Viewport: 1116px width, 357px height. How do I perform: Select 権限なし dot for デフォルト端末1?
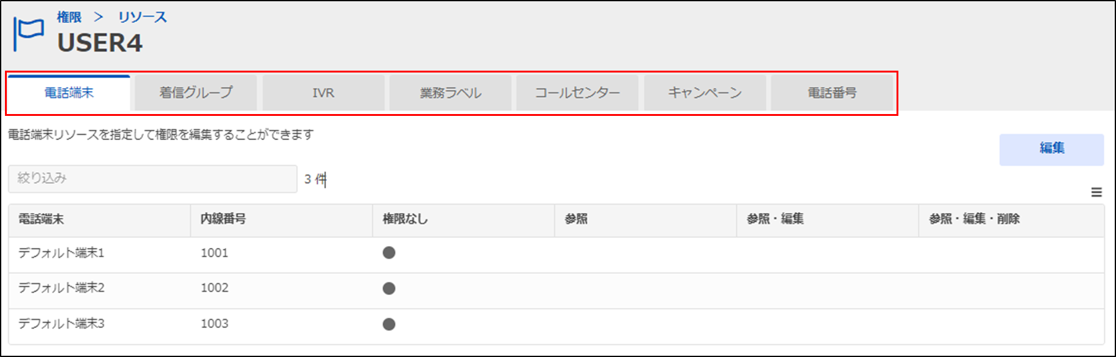coord(389,253)
